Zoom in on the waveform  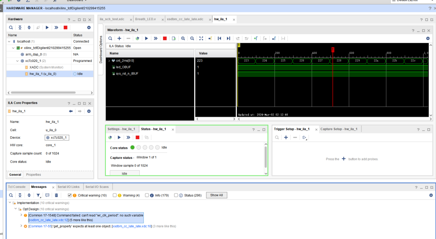(183, 39)
